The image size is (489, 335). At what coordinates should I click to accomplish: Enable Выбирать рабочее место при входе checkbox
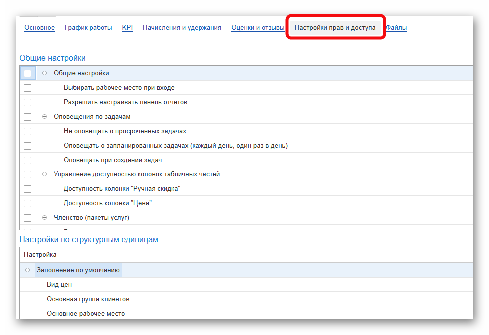(x=27, y=88)
